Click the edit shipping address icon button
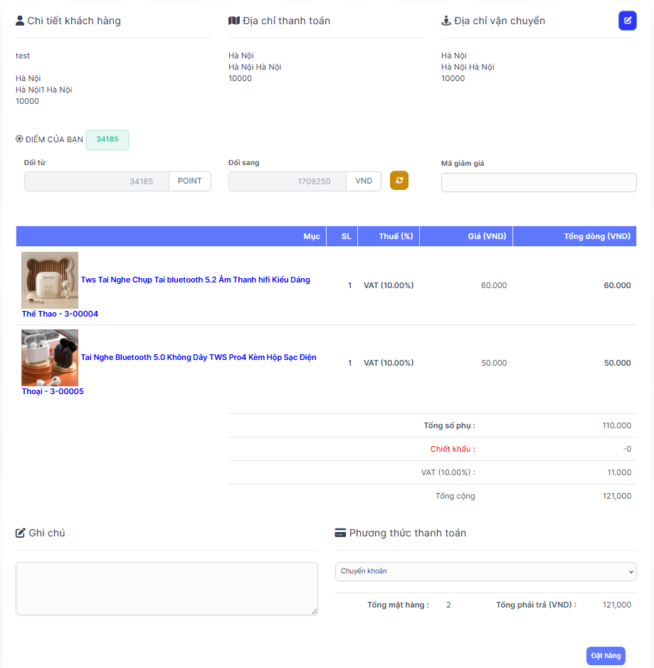 pyautogui.click(x=627, y=21)
